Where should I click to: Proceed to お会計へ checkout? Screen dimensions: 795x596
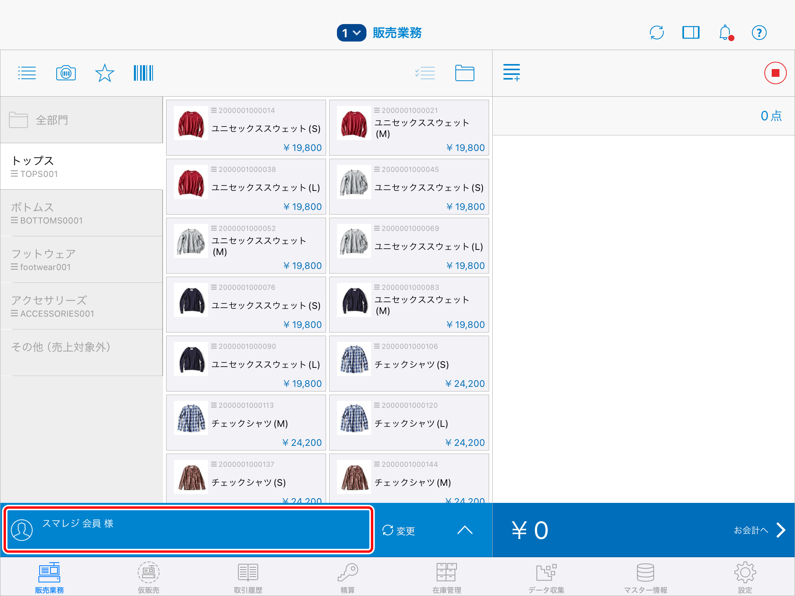click(759, 530)
